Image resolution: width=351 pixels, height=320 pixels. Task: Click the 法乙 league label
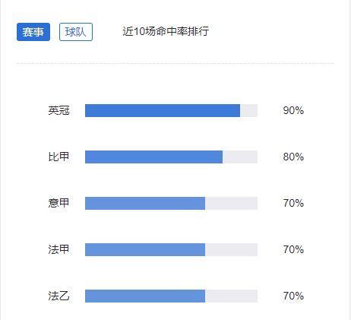coord(58,296)
